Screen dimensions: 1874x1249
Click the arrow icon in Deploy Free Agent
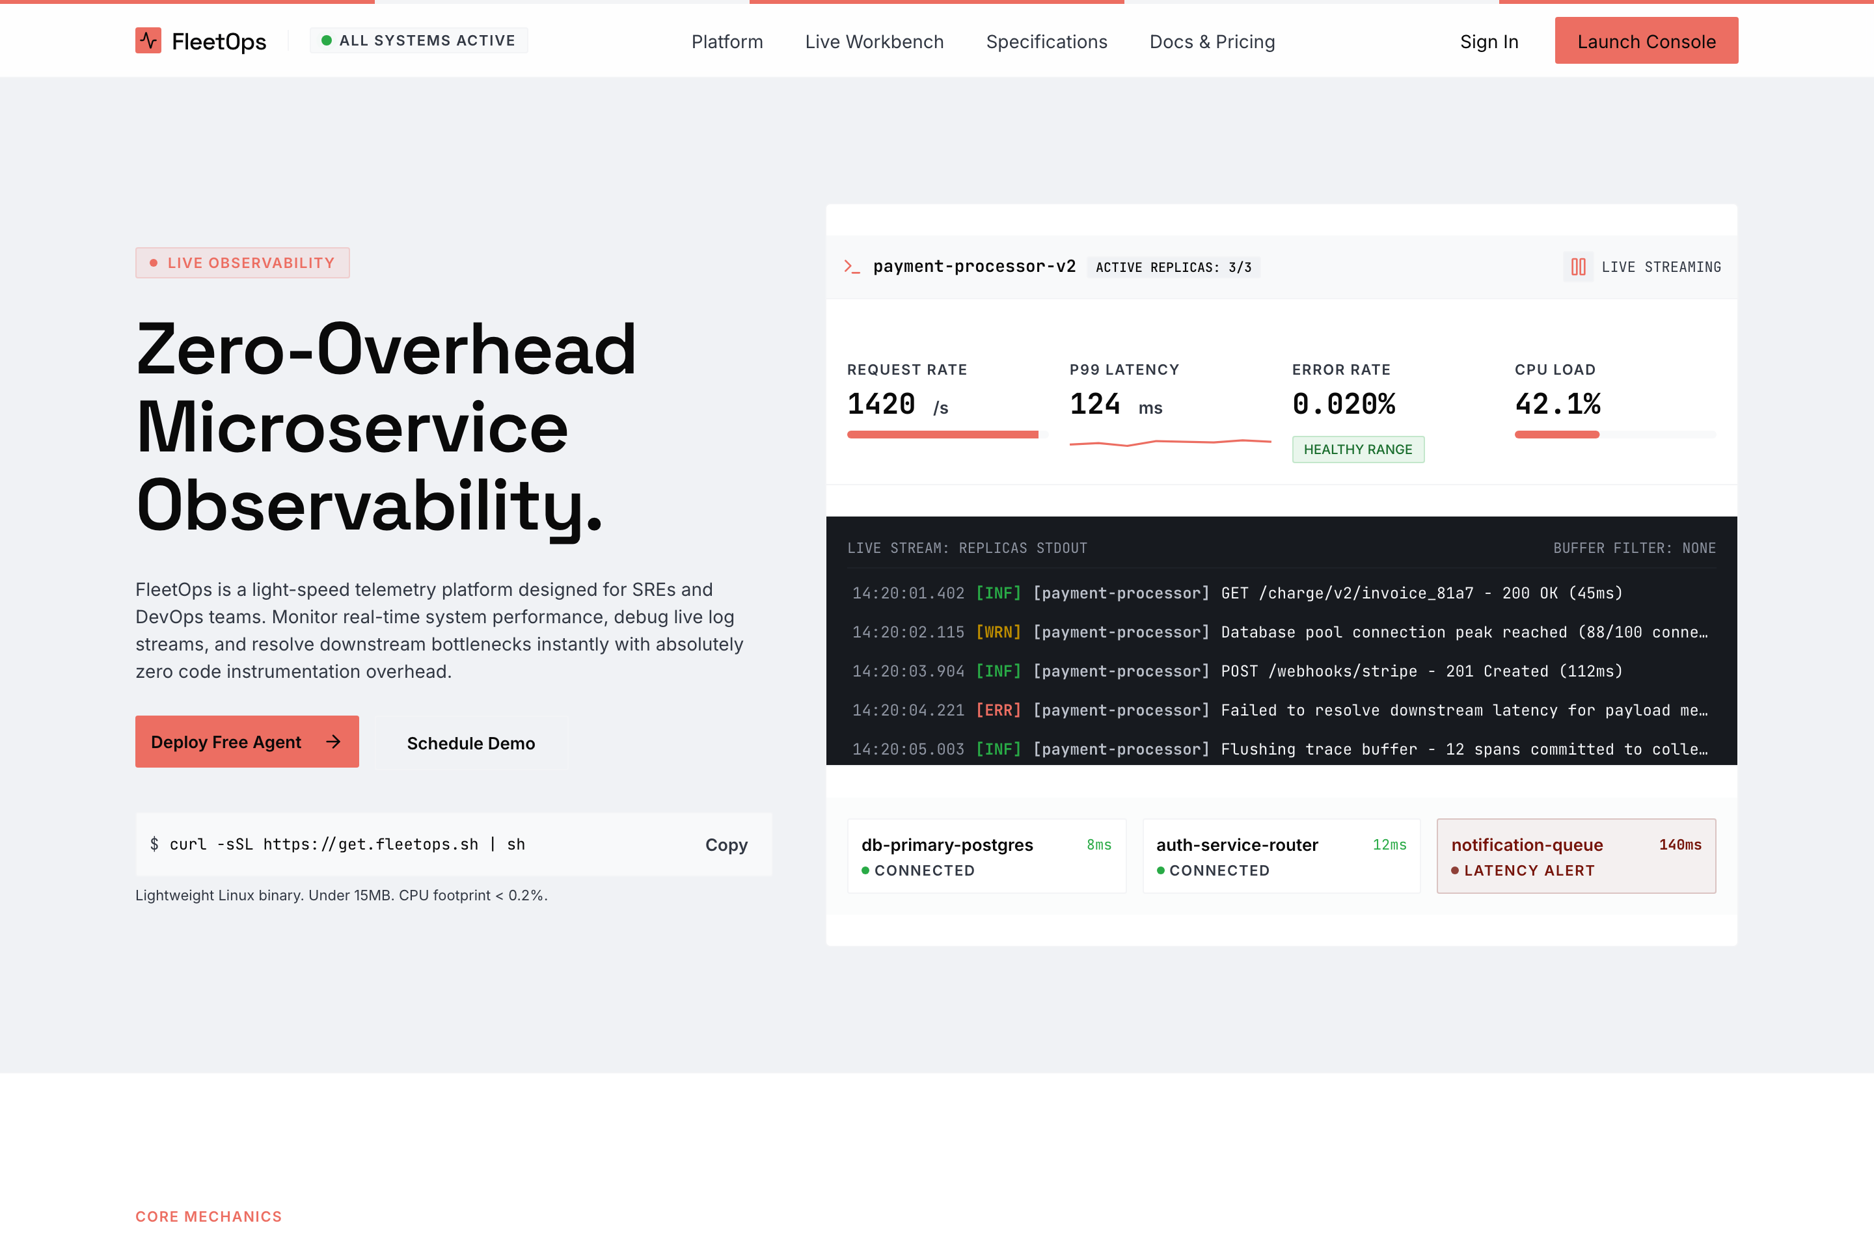(x=334, y=742)
